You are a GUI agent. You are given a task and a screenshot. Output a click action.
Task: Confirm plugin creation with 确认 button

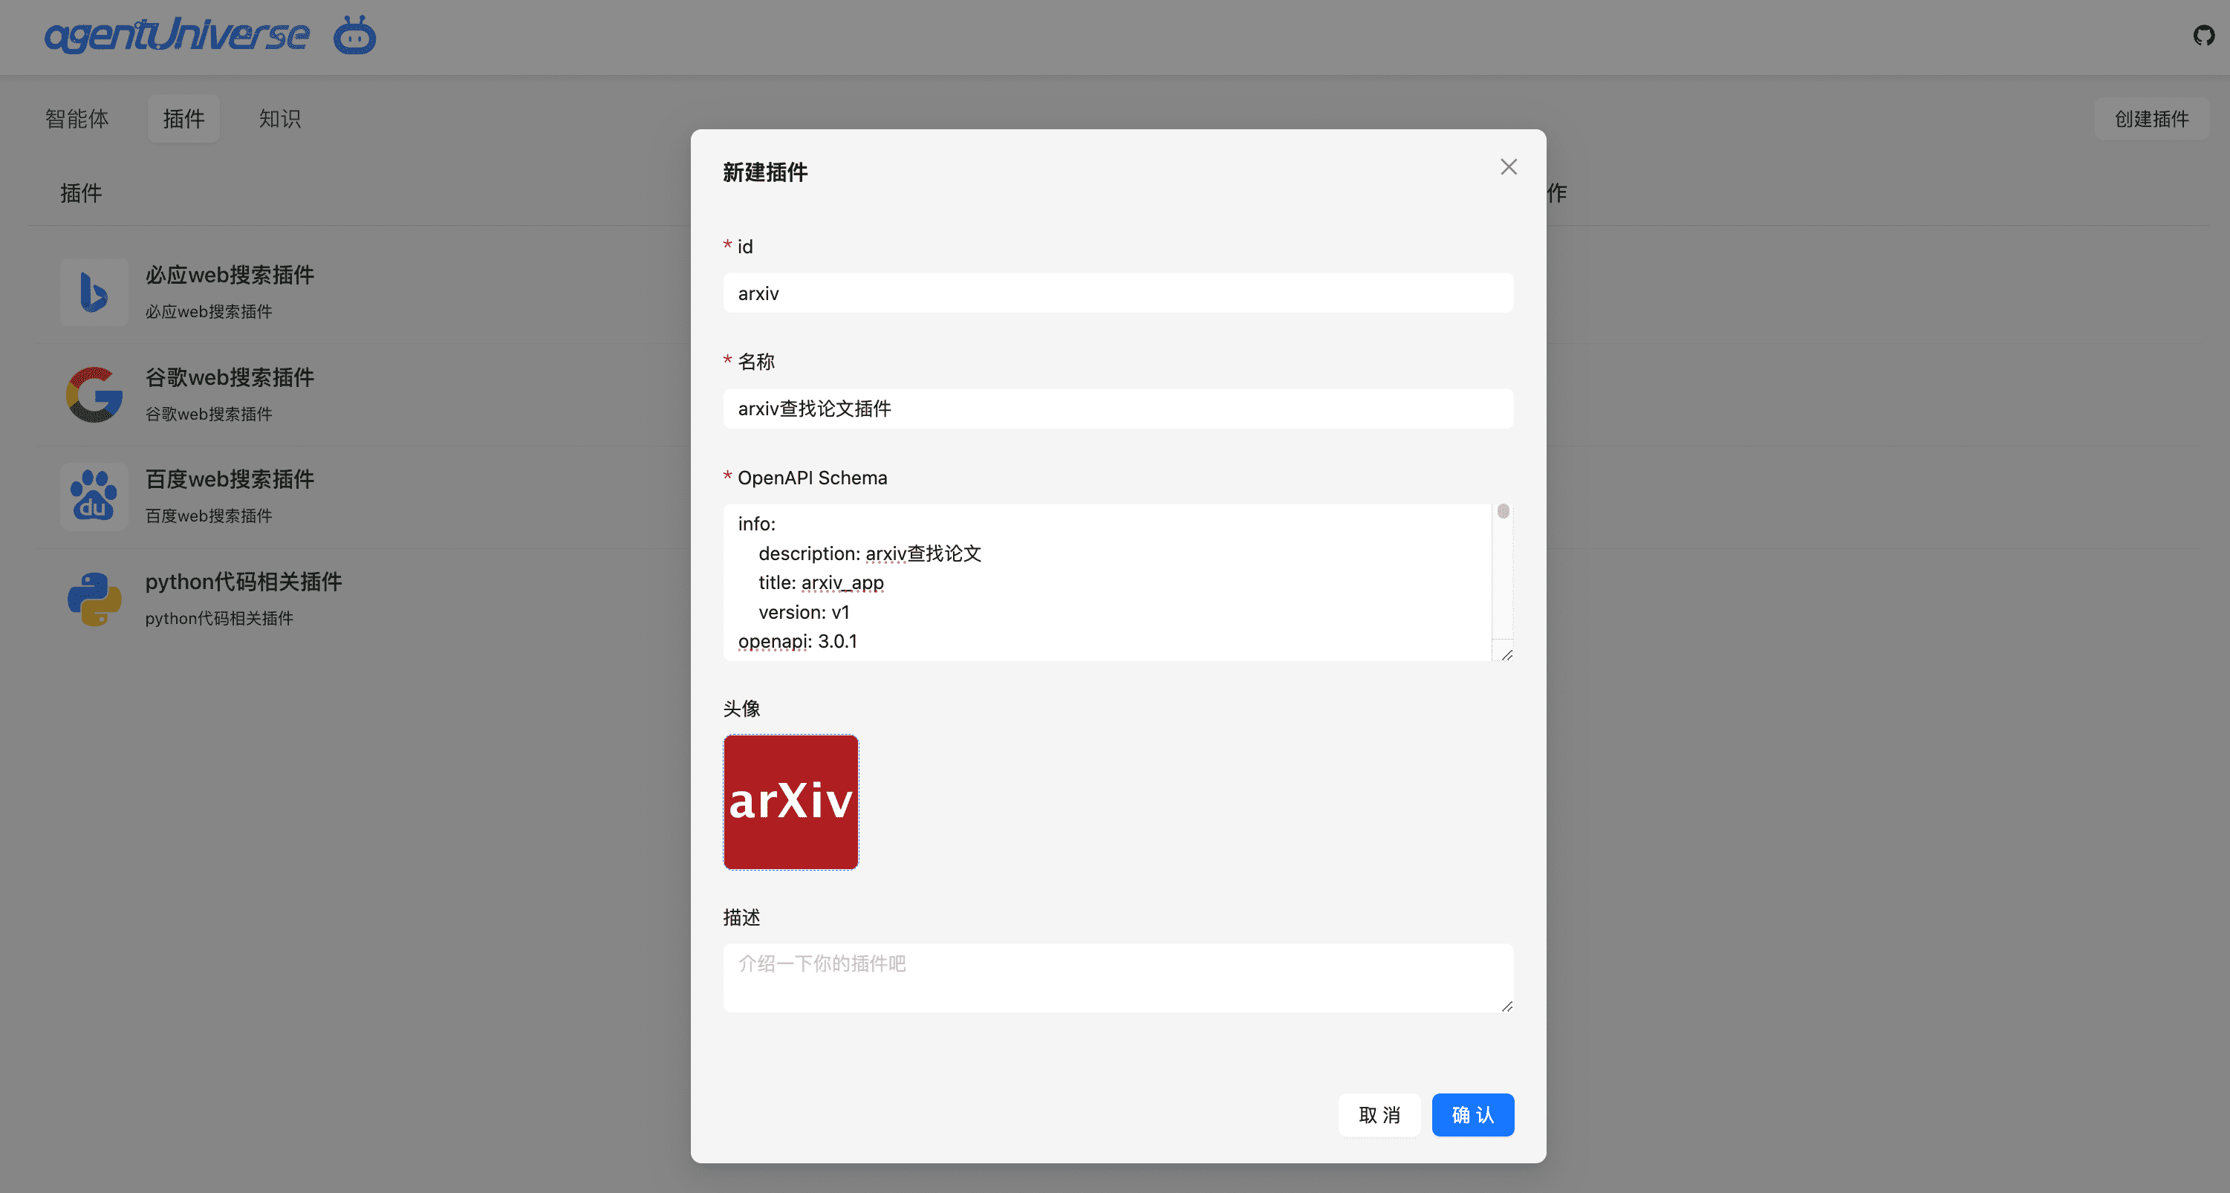[x=1472, y=1115]
